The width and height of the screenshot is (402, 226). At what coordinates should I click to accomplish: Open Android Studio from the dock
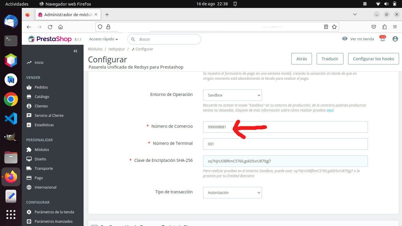pyautogui.click(x=11, y=80)
